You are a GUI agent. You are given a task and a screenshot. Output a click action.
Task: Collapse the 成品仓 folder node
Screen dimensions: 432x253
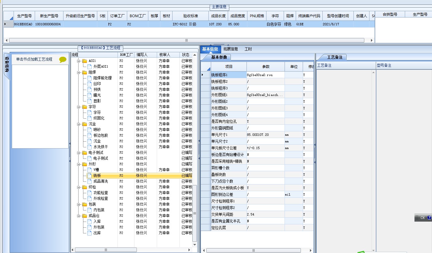click(x=79, y=216)
